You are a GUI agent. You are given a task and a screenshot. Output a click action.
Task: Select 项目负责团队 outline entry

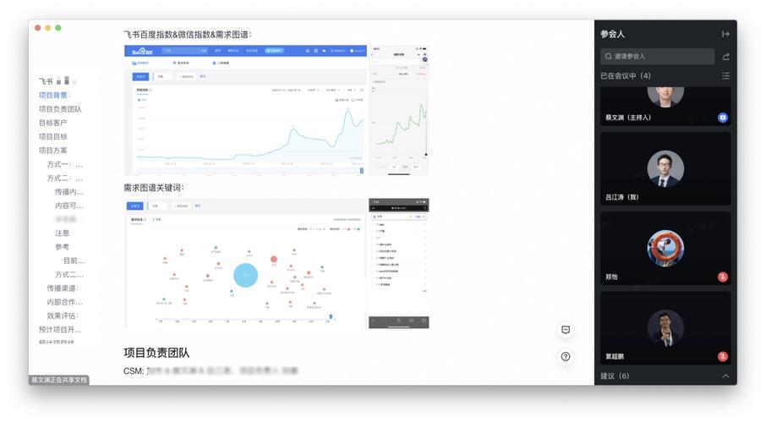pyautogui.click(x=60, y=109)
